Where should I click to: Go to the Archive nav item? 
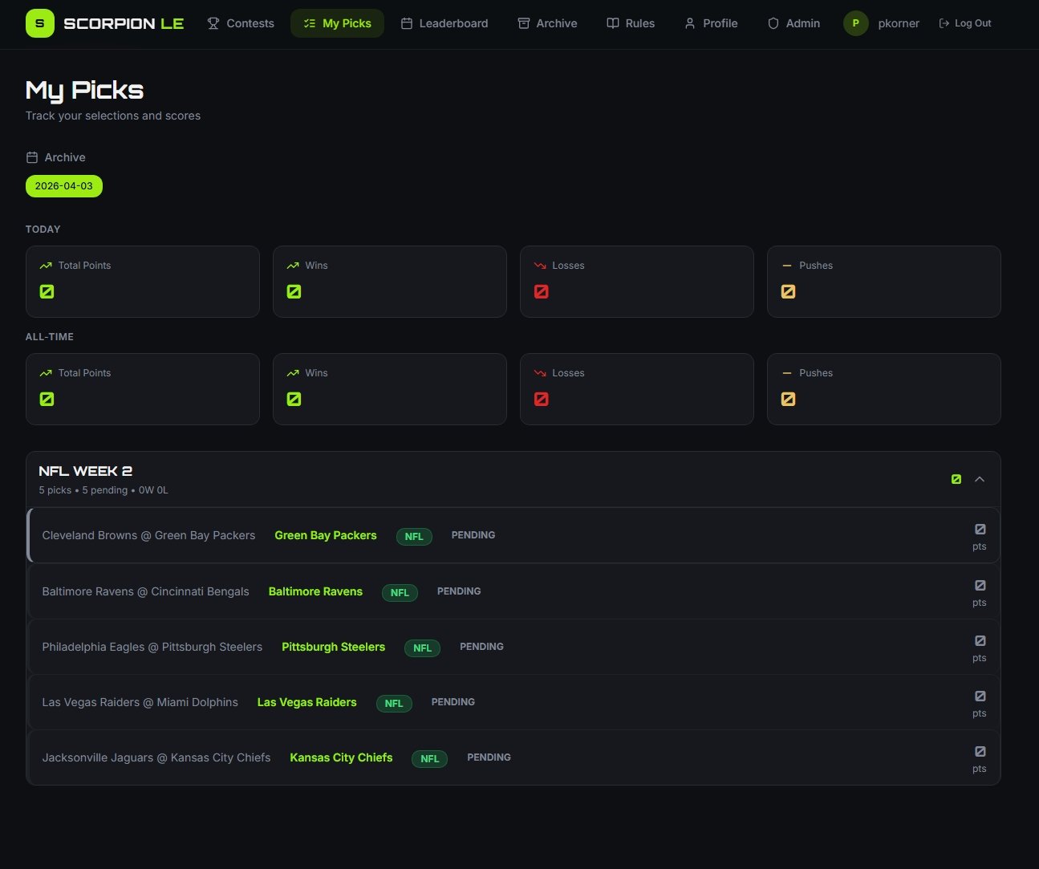coord(547,23)
